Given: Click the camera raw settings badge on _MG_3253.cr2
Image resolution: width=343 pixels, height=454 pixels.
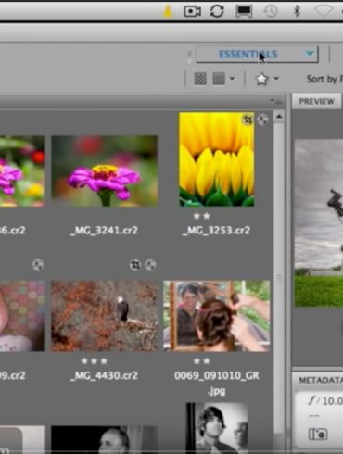Looking at the screenshot, I should point(262,120).
